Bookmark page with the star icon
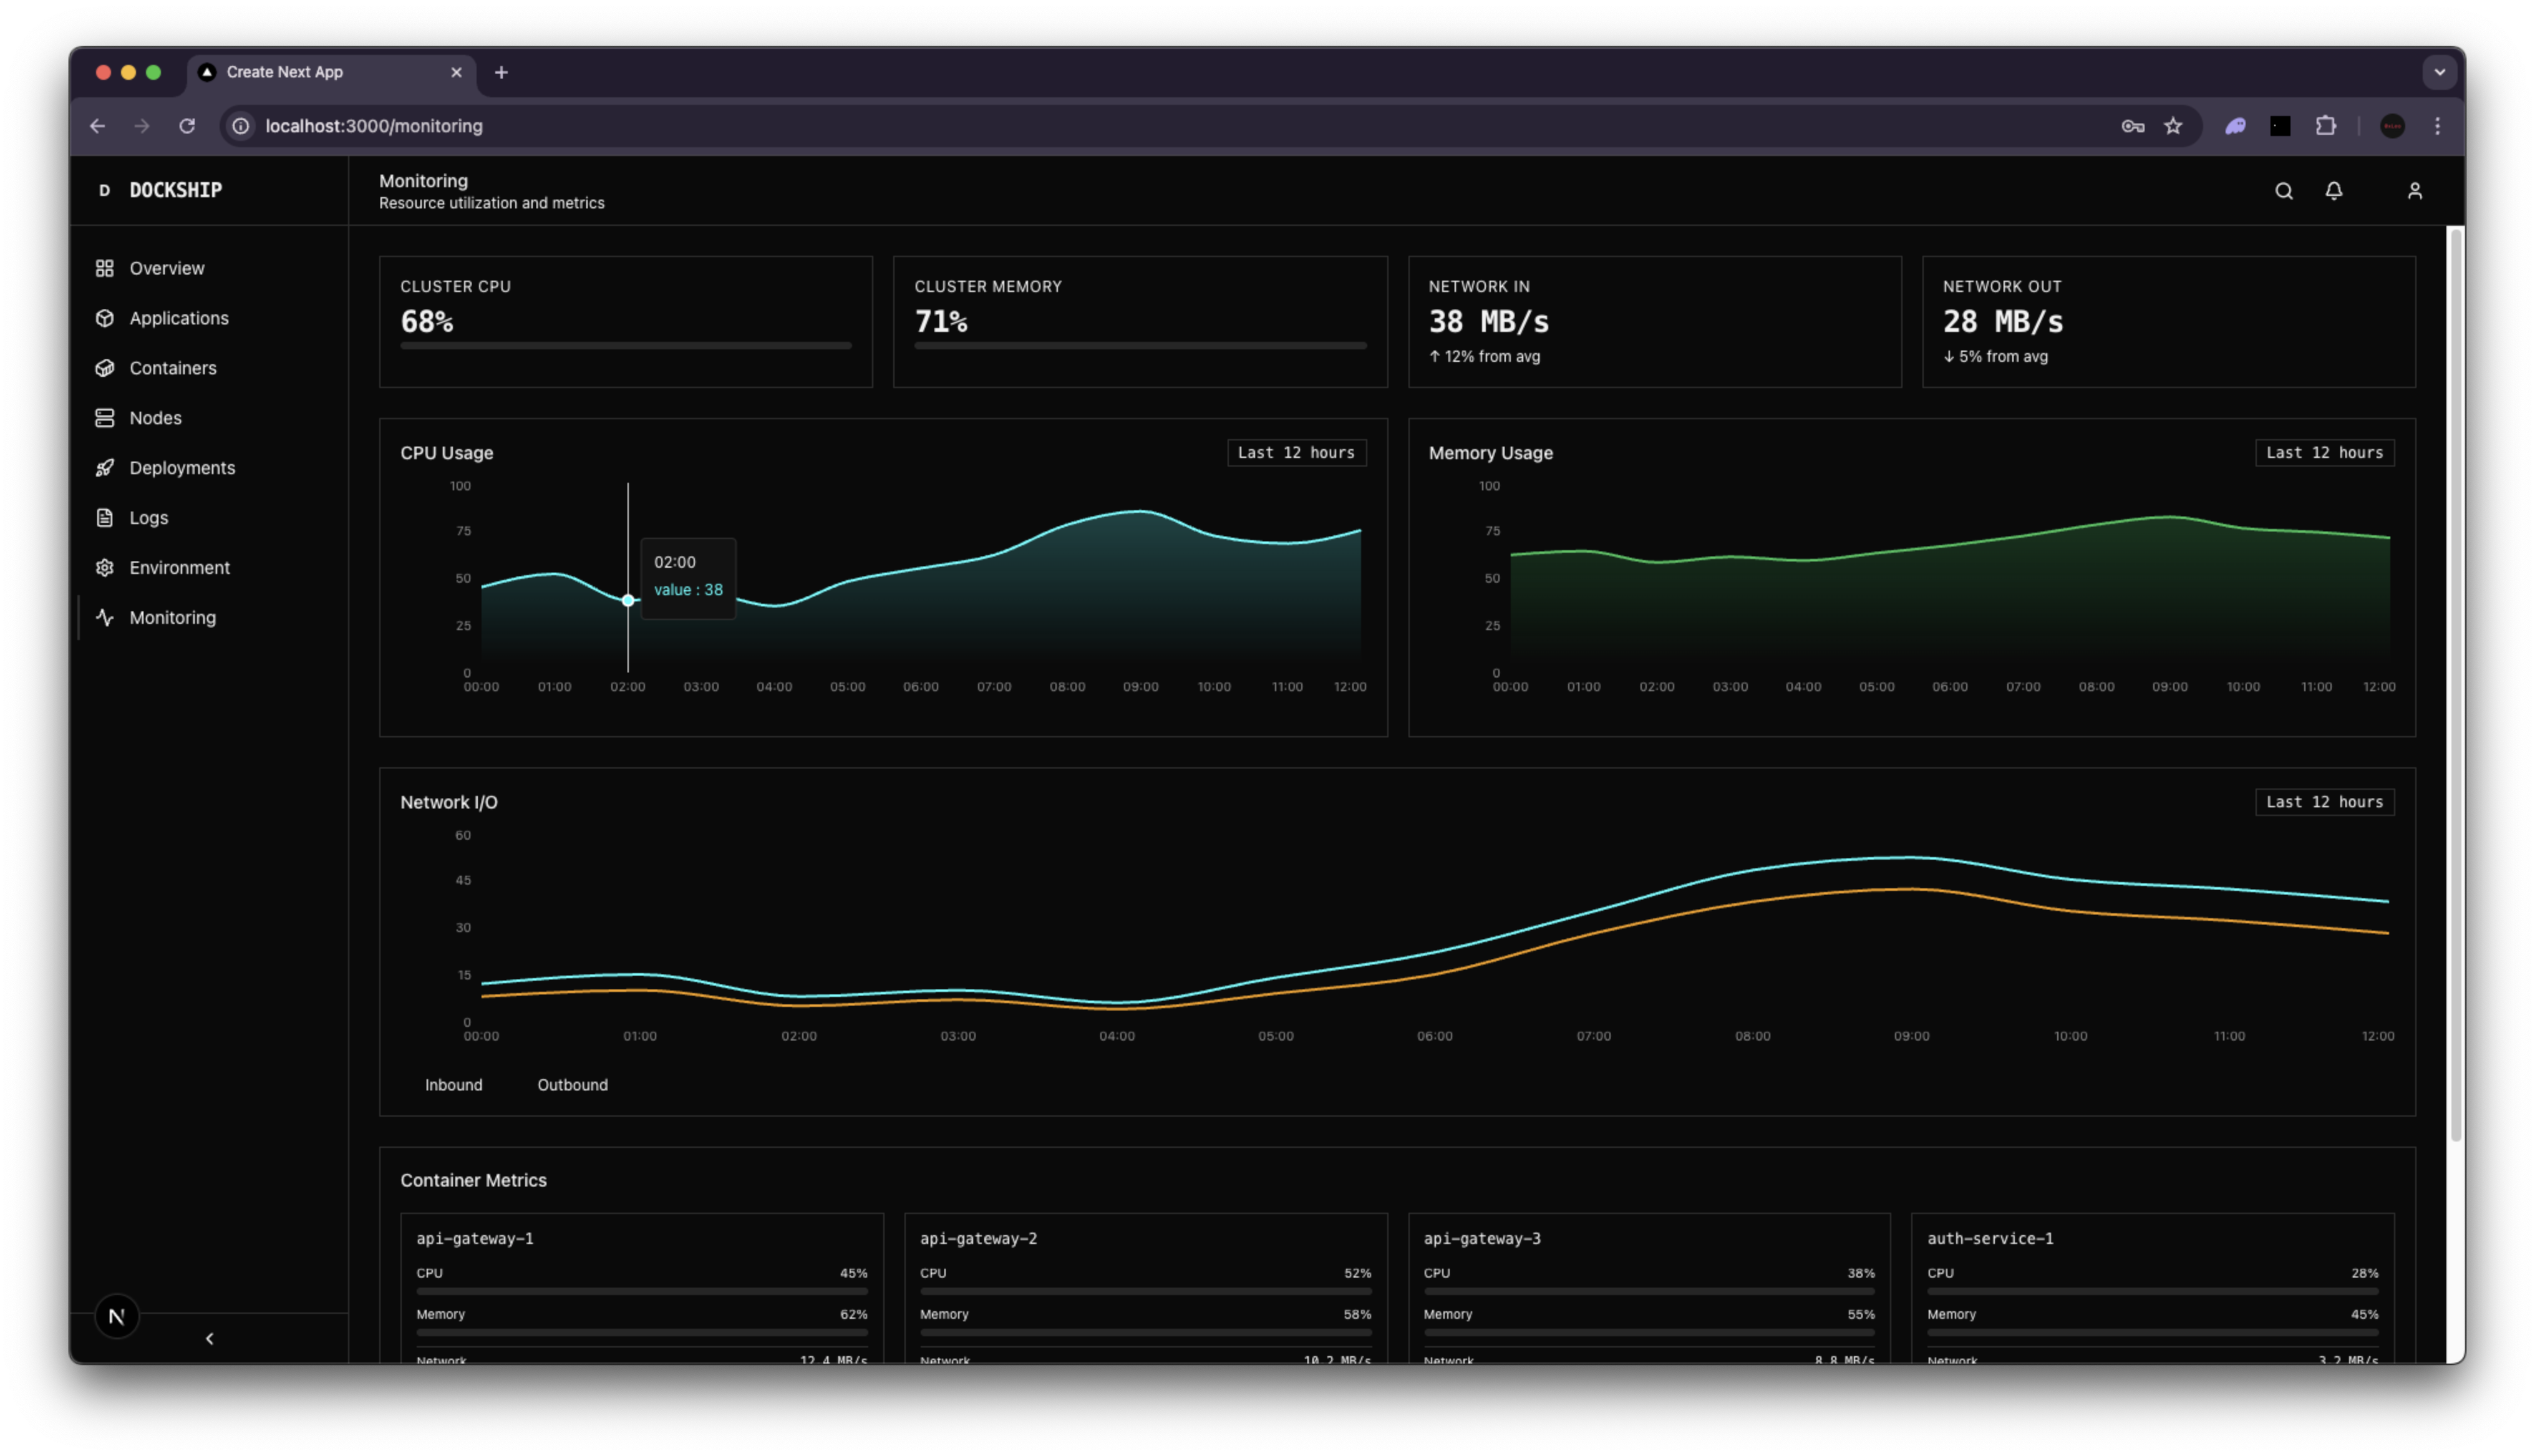Screen dimensions: 2535x1456 (x=2173, y=126)
